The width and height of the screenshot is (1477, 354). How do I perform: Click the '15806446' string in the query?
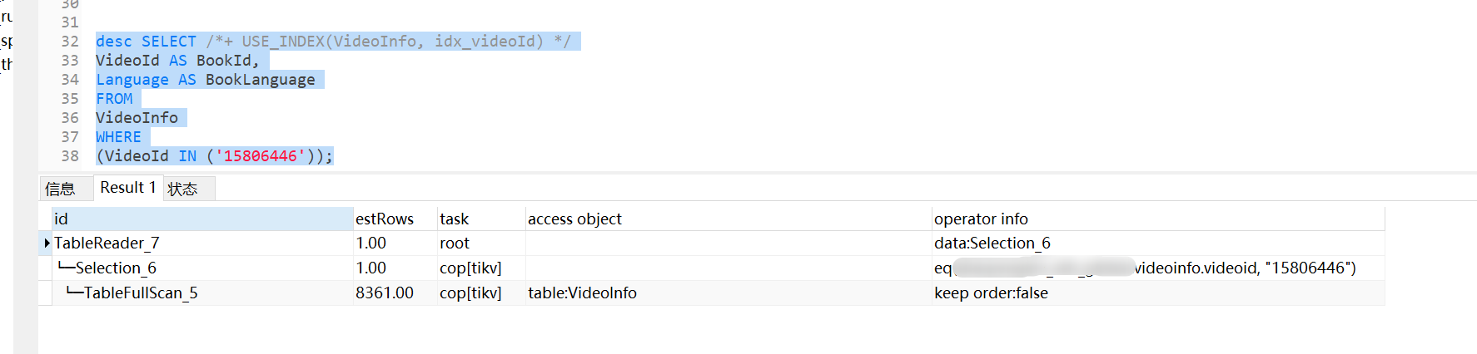(x=261, y=156)
